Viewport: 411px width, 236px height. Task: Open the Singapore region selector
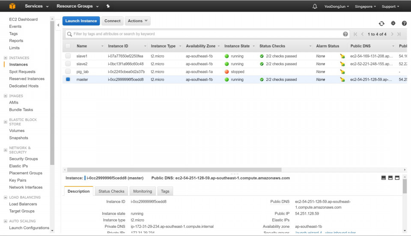pyautogui.click(x=365, y=6)
